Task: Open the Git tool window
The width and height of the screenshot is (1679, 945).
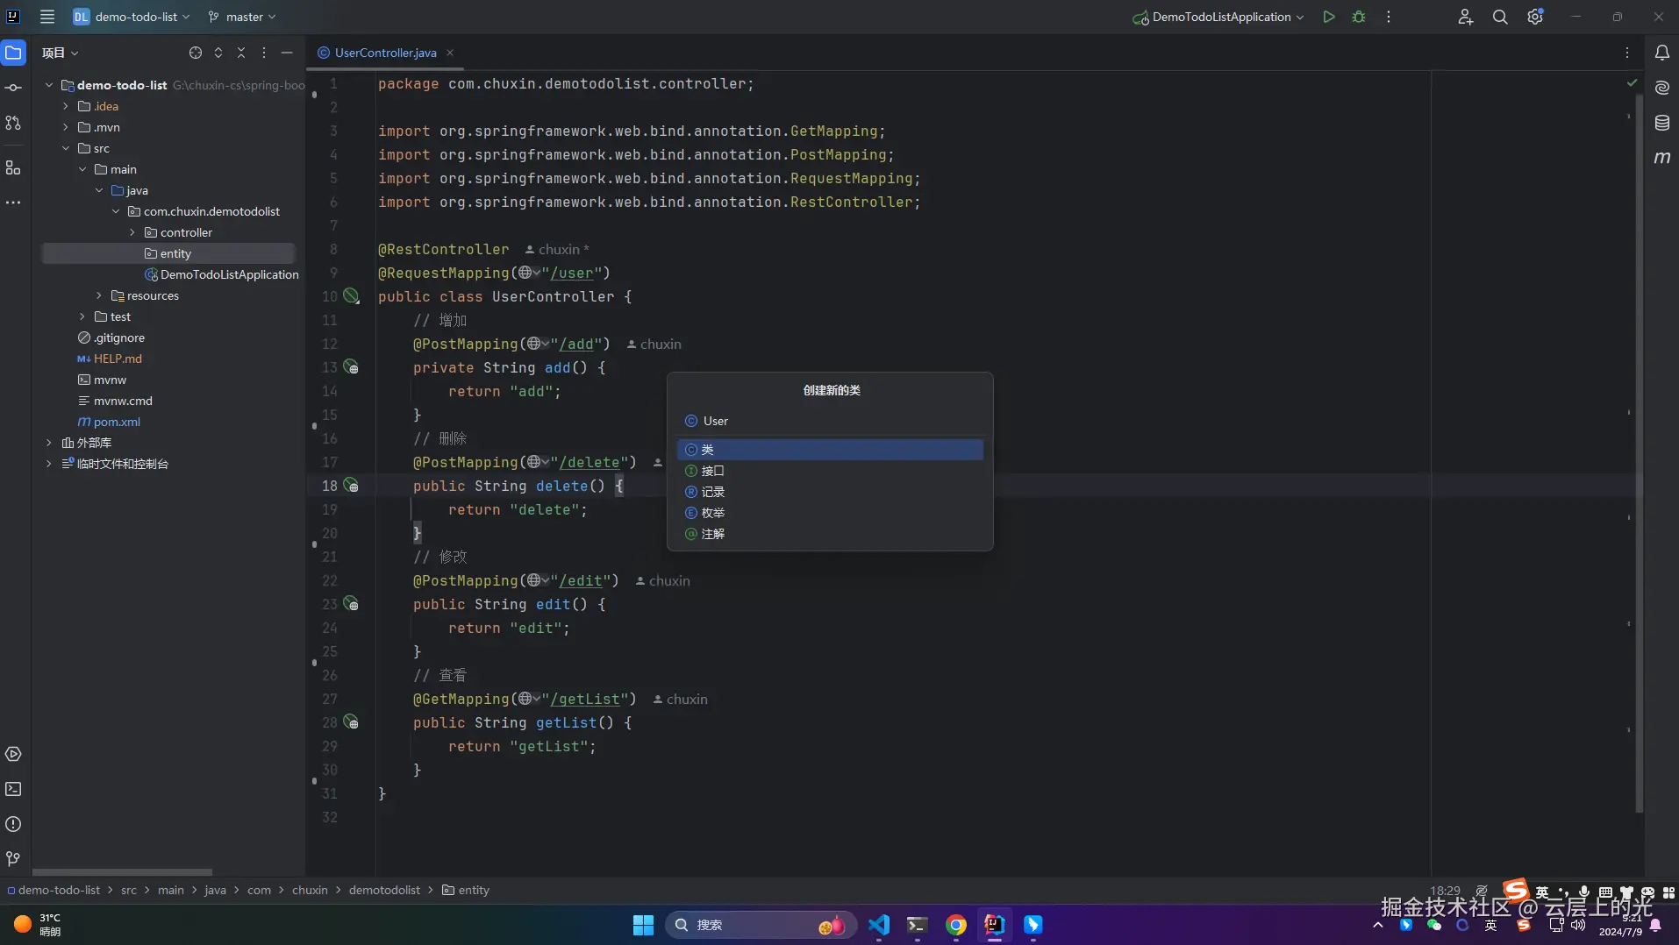Action: click(13, 859)
